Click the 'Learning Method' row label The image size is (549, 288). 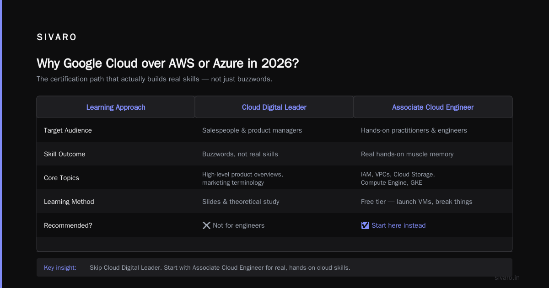coord(69,202)
